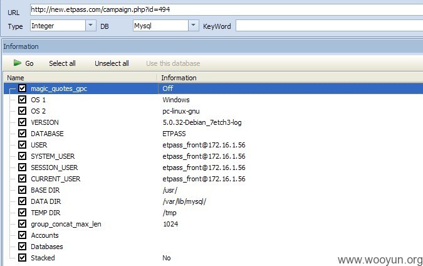Screen dimensions: 423x266
Task: Select the magic_quotes_gpc row name
Action: (x=59, y=88)
